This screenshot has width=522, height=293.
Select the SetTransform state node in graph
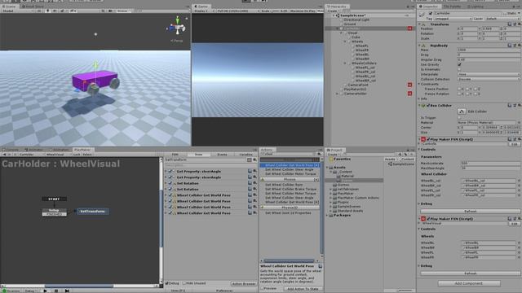pos(92,212)
